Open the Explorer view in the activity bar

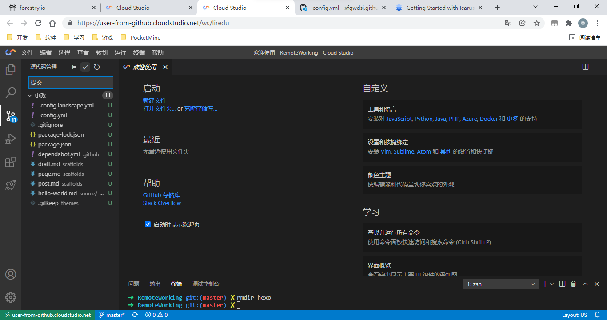(x=11, y=70)
